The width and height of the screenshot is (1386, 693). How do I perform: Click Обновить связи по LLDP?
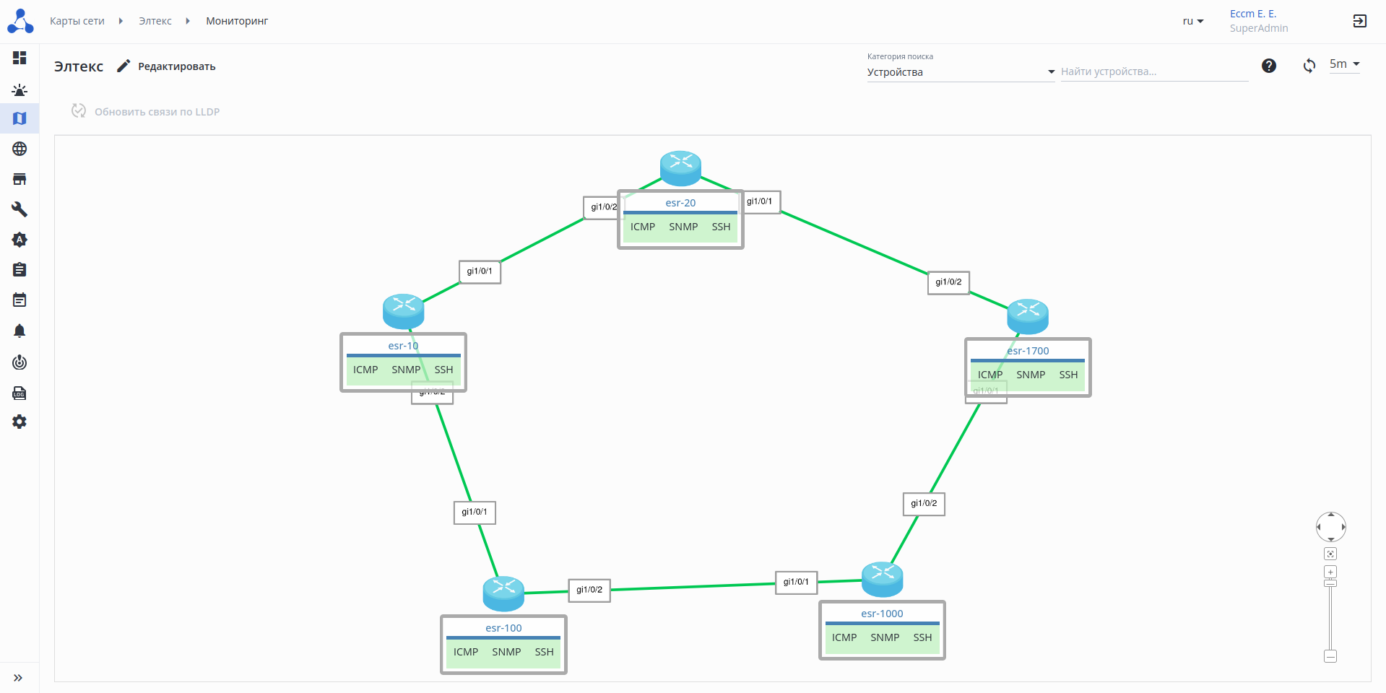click(146, 111)
